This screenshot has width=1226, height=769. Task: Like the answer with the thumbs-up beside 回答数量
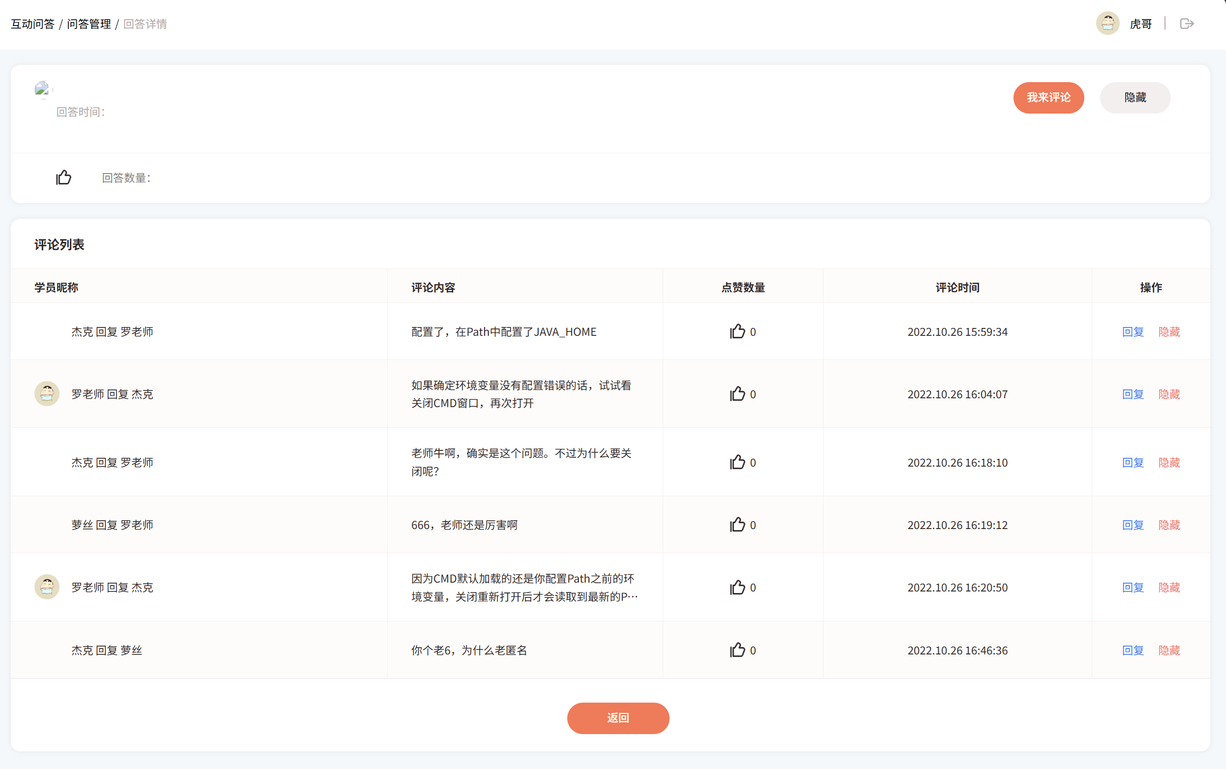click(x=63, y=177)
